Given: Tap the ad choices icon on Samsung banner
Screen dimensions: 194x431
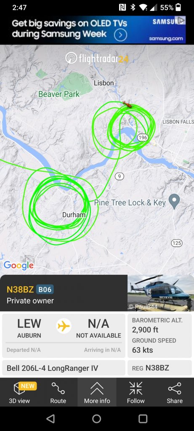Looking at the screenshot, I should [x=182, y=20].
